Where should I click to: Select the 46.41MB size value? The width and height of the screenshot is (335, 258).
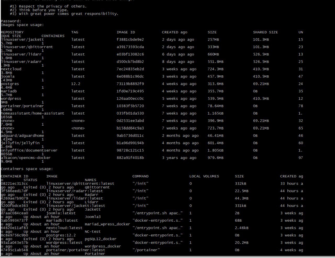[x=216, y=136]
